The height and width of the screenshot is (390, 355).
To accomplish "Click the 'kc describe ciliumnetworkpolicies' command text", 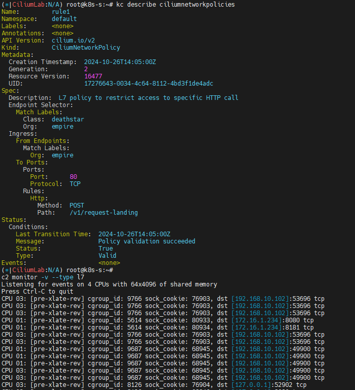I will (176, 5).
